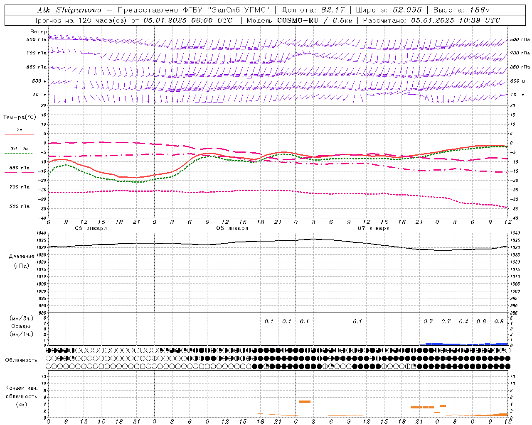Click the Долгота: 82.17 value
The image size is (532, 425).
(313, 10)
